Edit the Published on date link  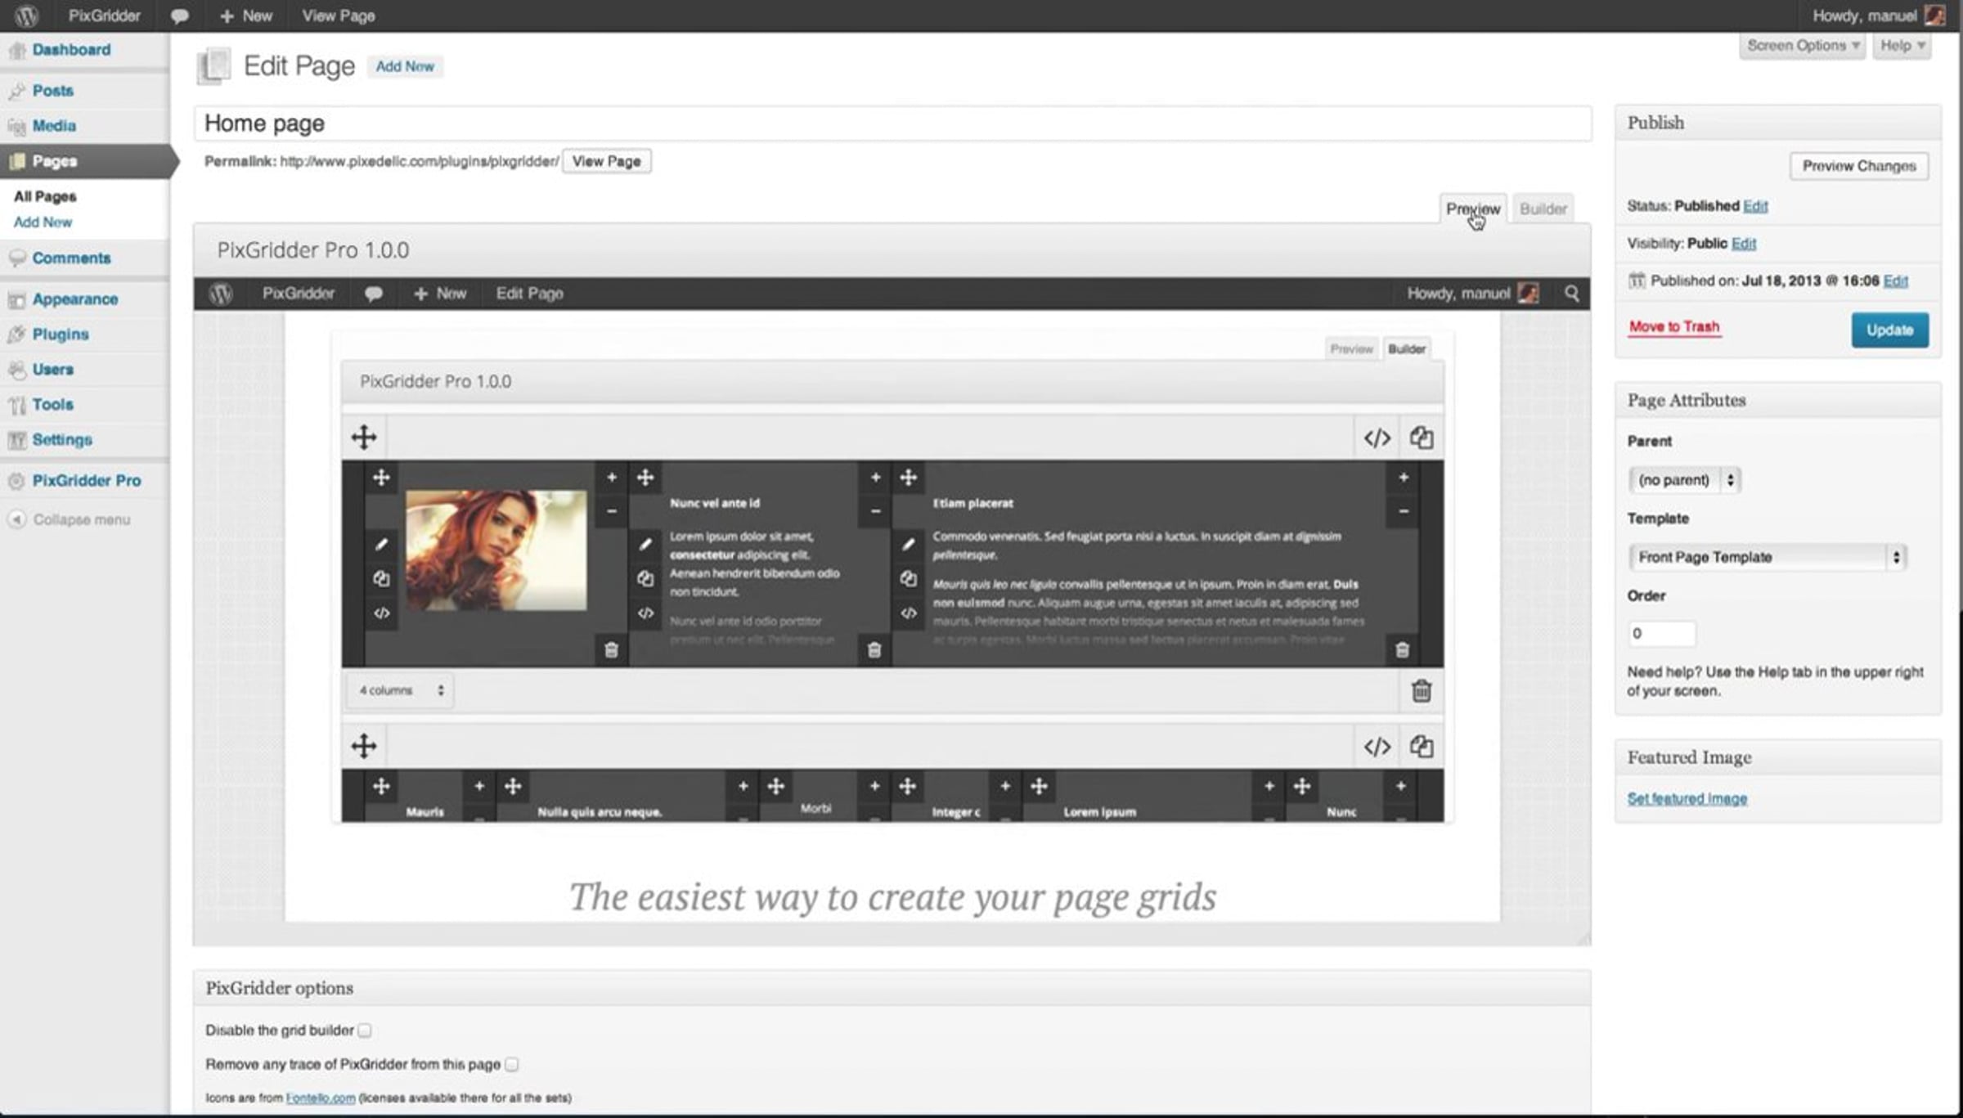pos(1896,281)
